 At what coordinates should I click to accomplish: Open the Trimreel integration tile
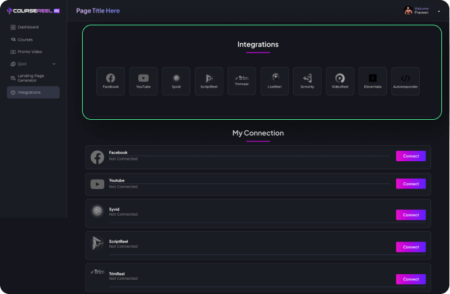point(241,81)
